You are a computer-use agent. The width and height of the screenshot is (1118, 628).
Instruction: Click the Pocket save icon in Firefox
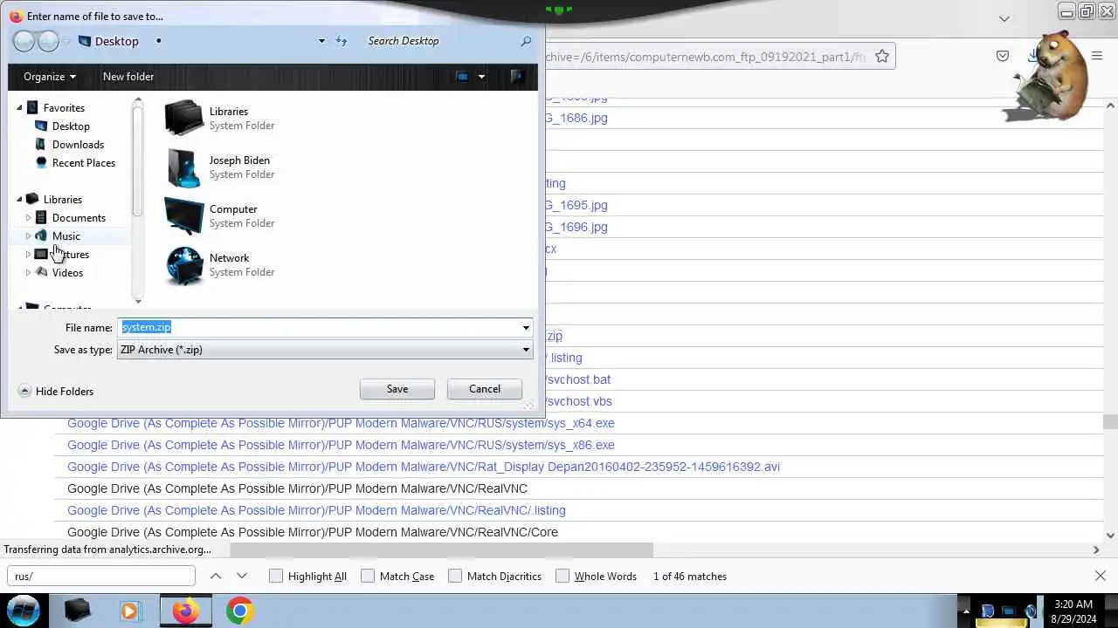(x=1003, y=57)
